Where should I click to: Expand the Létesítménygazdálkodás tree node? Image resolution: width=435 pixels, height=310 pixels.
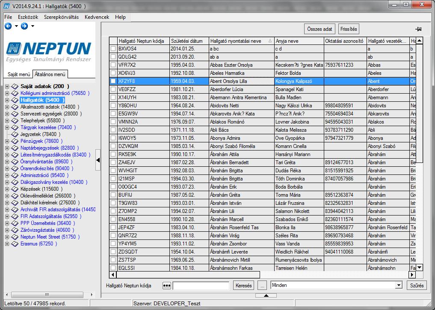(x=7, y=155)
